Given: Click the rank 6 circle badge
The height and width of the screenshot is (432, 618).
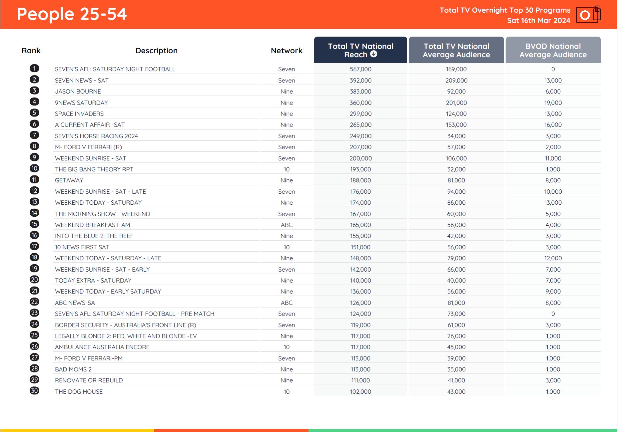Looking at the screenshot, I should point(34,124).
